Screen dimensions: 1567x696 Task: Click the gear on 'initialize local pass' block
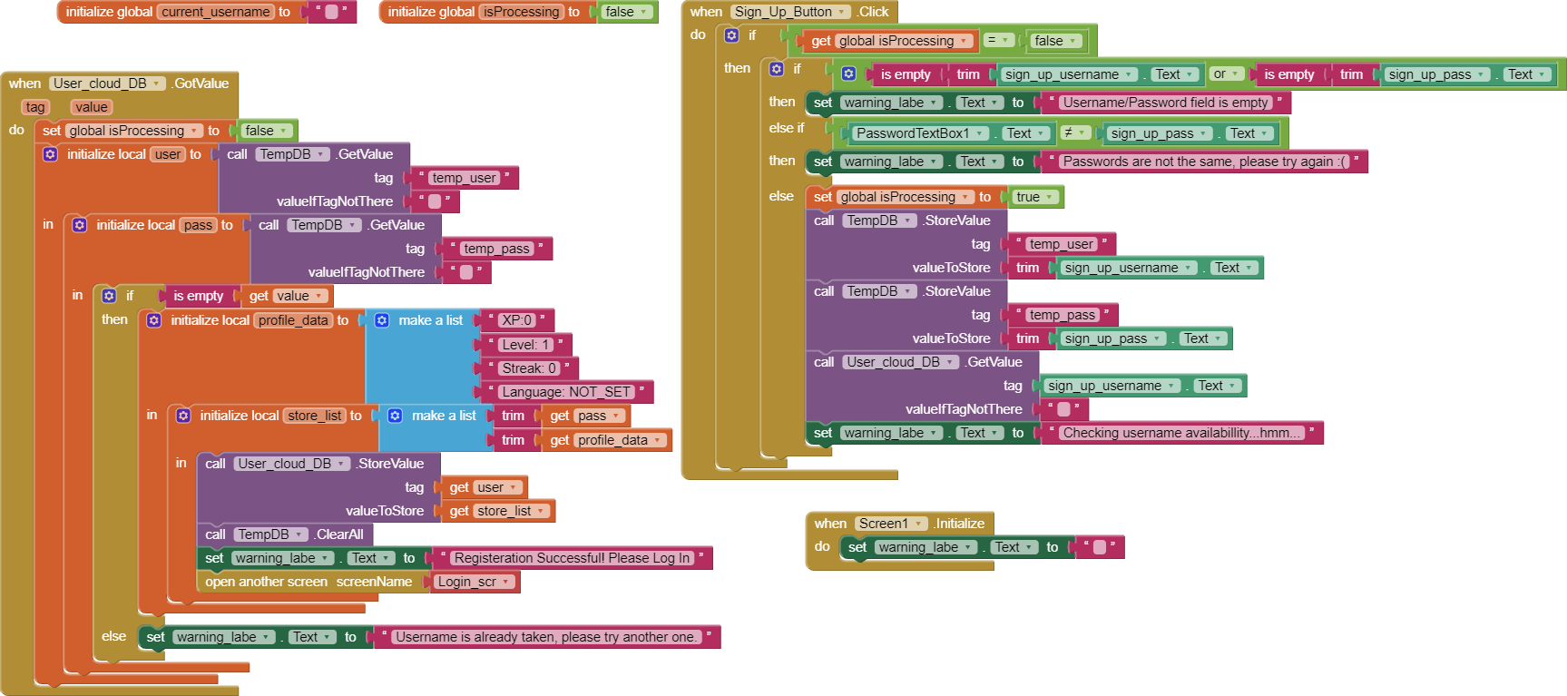click(x=80, y=225)
